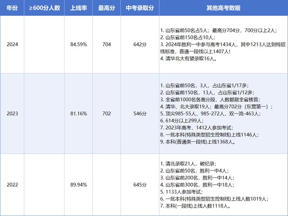Click the 上线率 header cell
This screenshot has width=288, height=216.
tap(78, 8)
